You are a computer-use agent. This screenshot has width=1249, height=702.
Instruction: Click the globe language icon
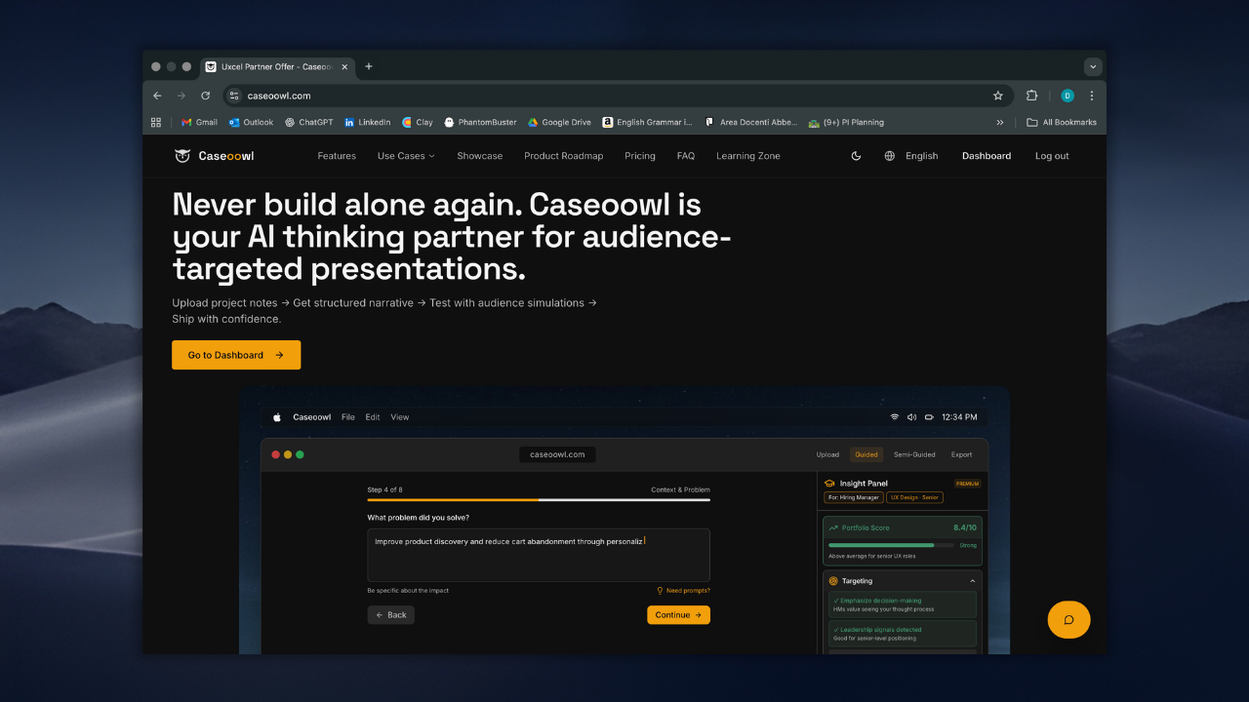click(x=889, y=156)
